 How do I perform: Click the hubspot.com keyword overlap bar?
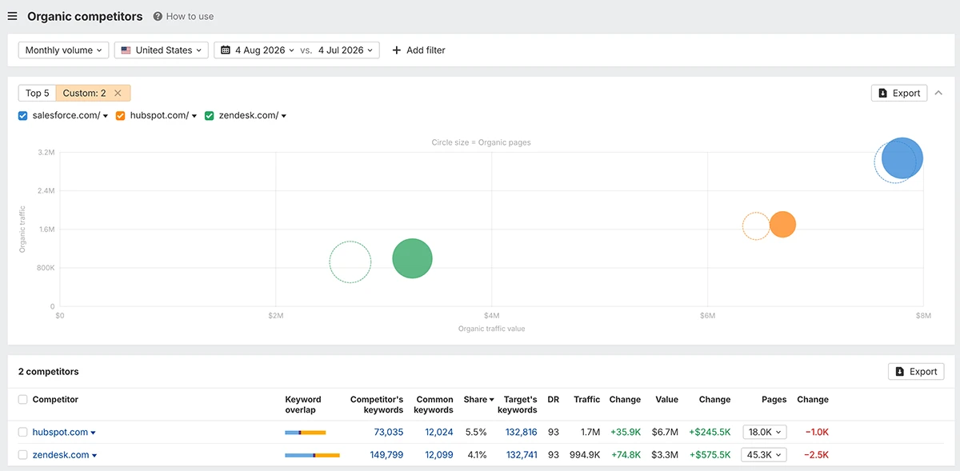(306, 433)
